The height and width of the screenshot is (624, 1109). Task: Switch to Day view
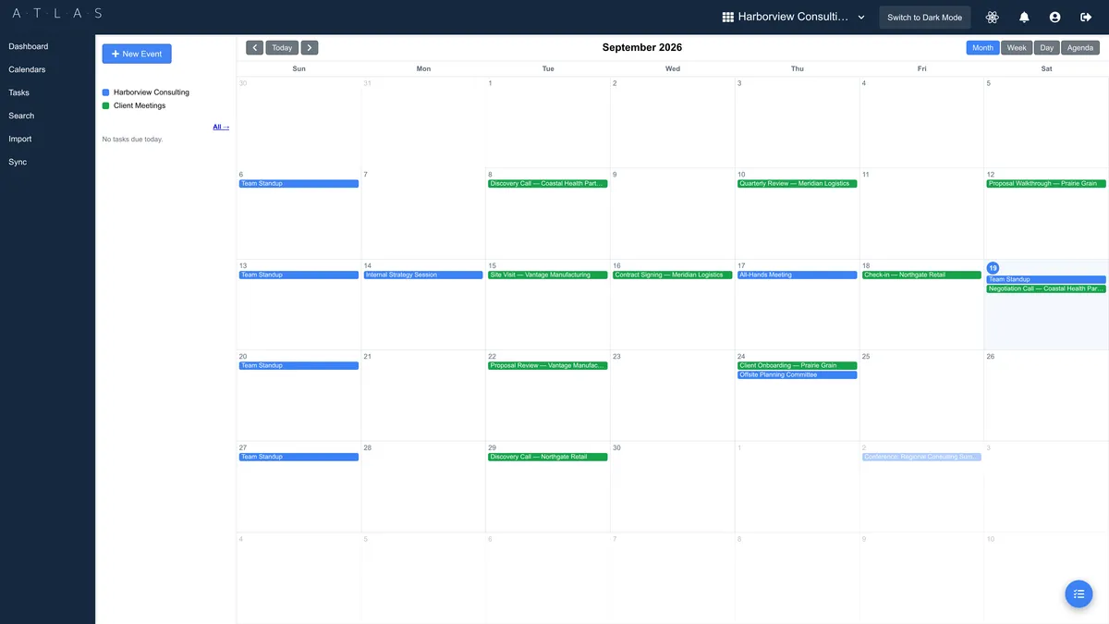tap(1046, 48)
